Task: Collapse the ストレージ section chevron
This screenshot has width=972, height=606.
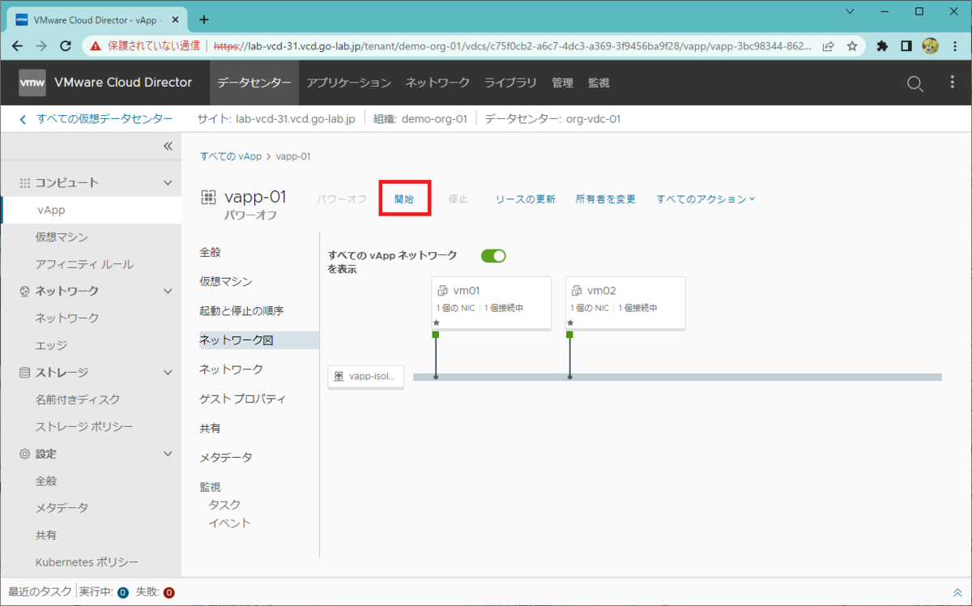Action: (168, 373)
